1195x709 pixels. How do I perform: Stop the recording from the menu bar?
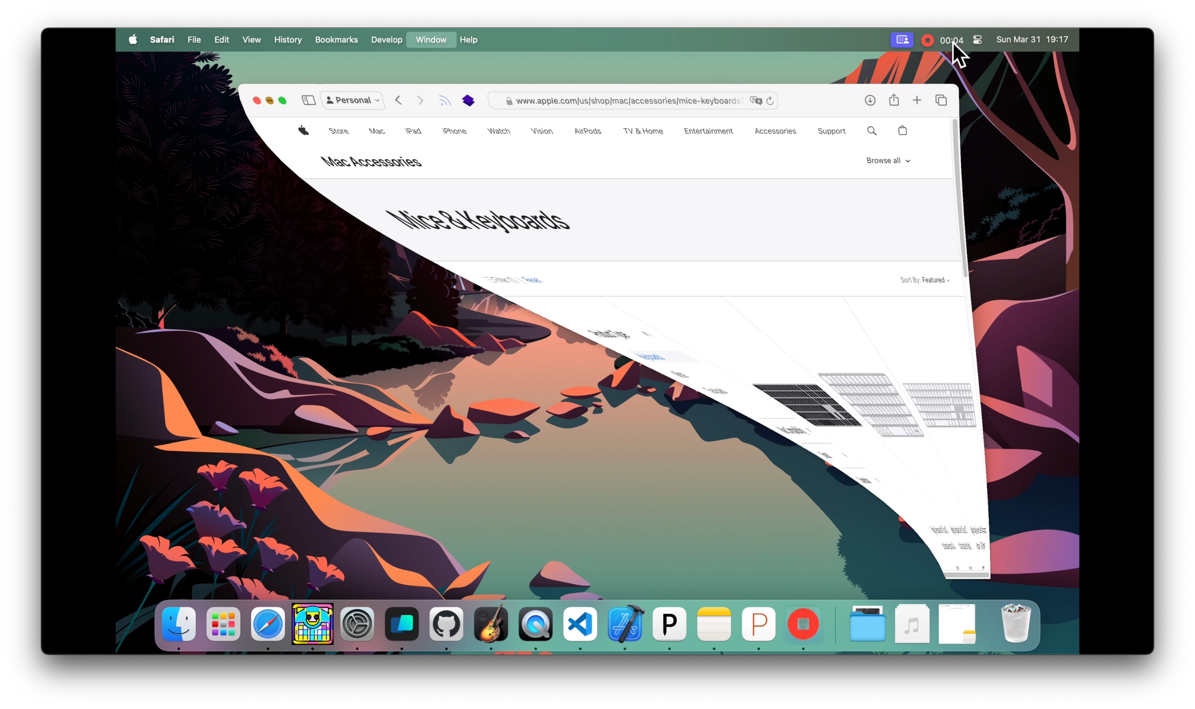[x=927, y=40]
